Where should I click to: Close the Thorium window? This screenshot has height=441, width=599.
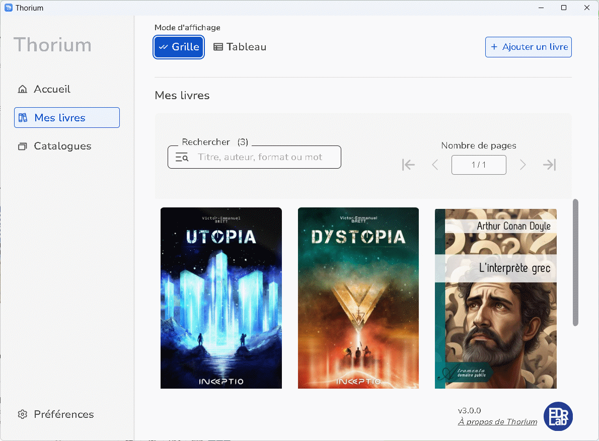pos(587,8)
